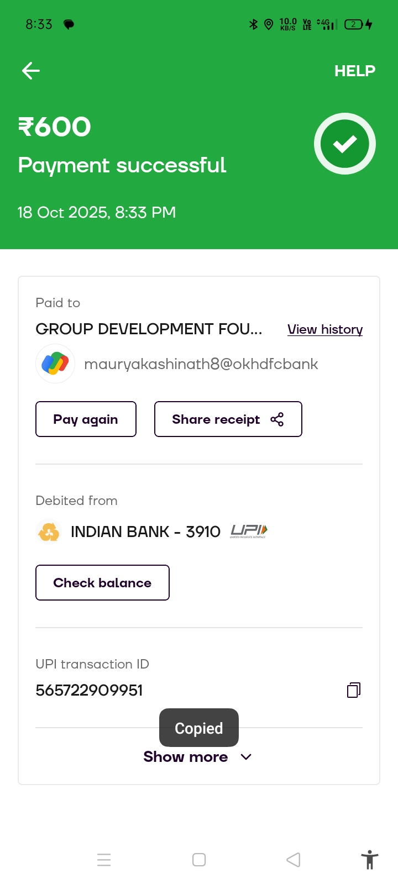This screenshot has height=884, width=398.
Task: Copy the UPI transaction ID
Action: click(354, 690)
